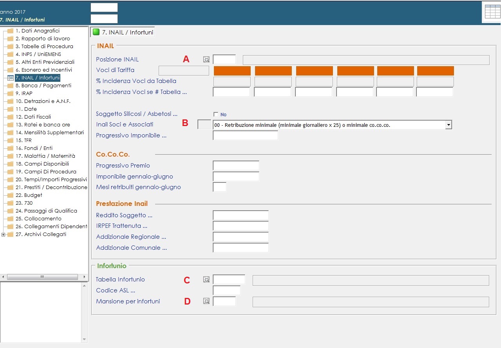This screenshot has height=348, width=501.
Task: Click the tree panel right scroll arrow
Action: pyautogui.click(x=84, y=277)
